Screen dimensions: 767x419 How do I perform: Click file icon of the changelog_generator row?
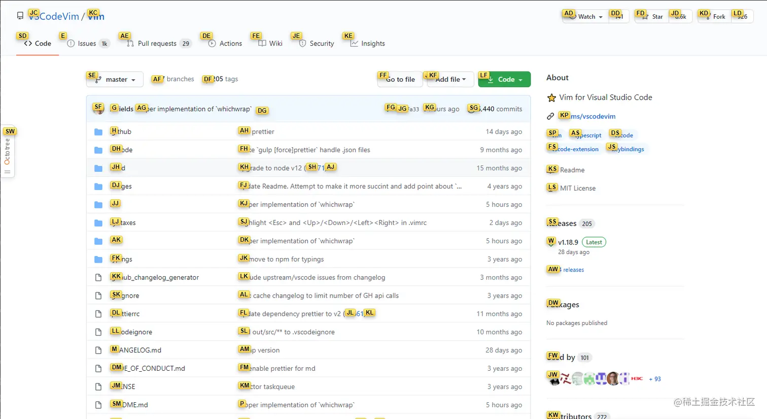(98, 278)
